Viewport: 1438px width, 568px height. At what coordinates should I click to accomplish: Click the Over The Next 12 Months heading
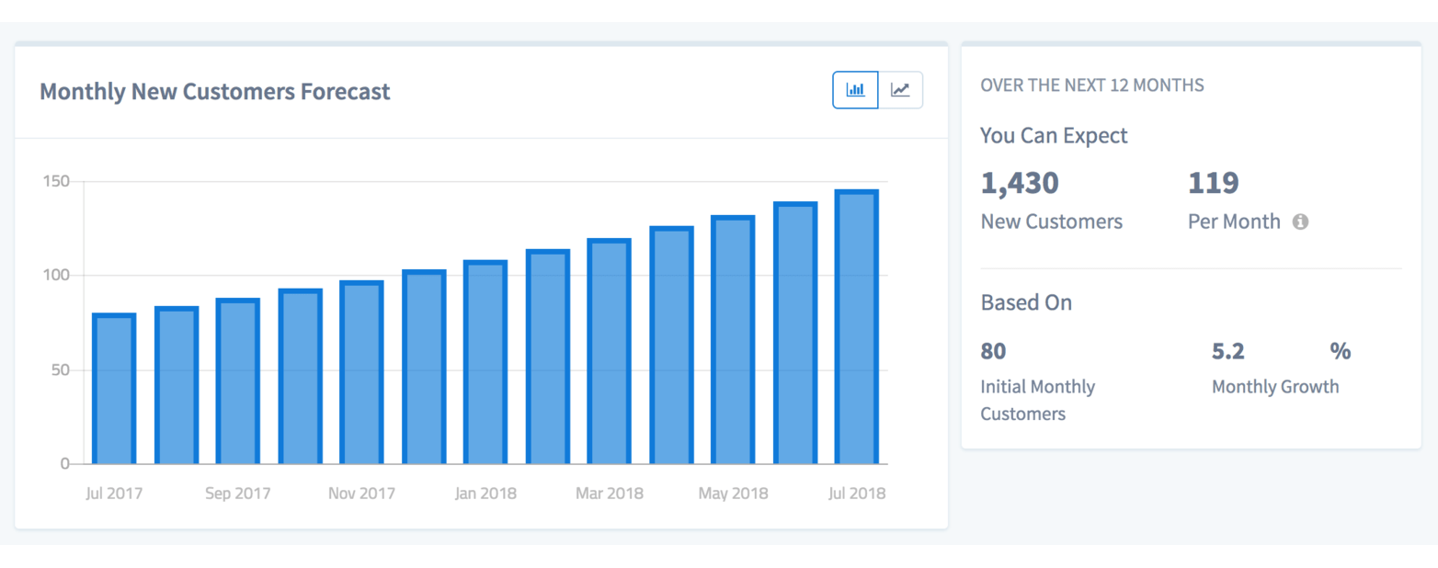pos(1092,85)
